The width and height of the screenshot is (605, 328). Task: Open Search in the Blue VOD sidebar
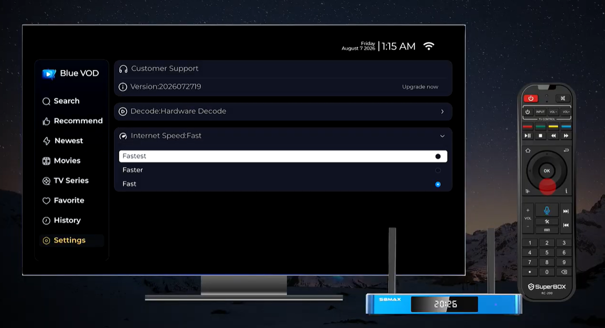(x=61, y=101)
